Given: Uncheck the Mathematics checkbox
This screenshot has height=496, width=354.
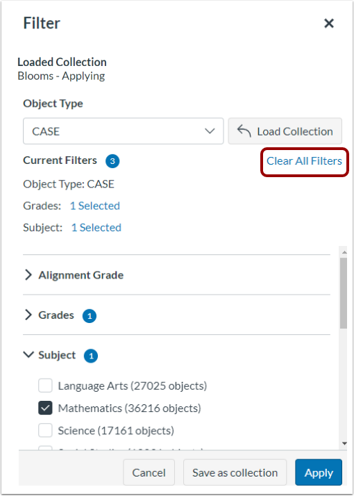Looking at the screenshot, I should click(45, 408).
